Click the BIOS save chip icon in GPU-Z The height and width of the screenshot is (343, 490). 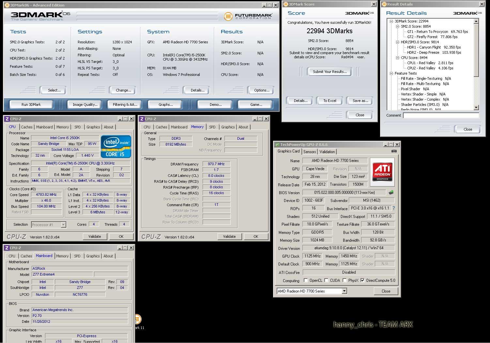pyautogui.click(x=391, y=193)
